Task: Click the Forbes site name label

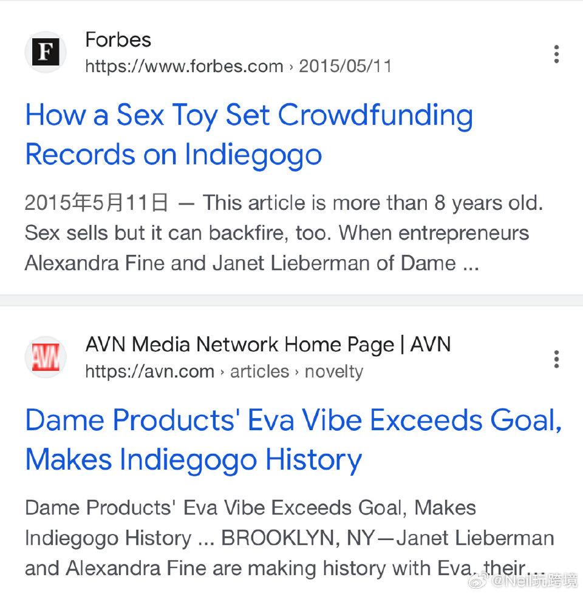Action: click(118, 39)
